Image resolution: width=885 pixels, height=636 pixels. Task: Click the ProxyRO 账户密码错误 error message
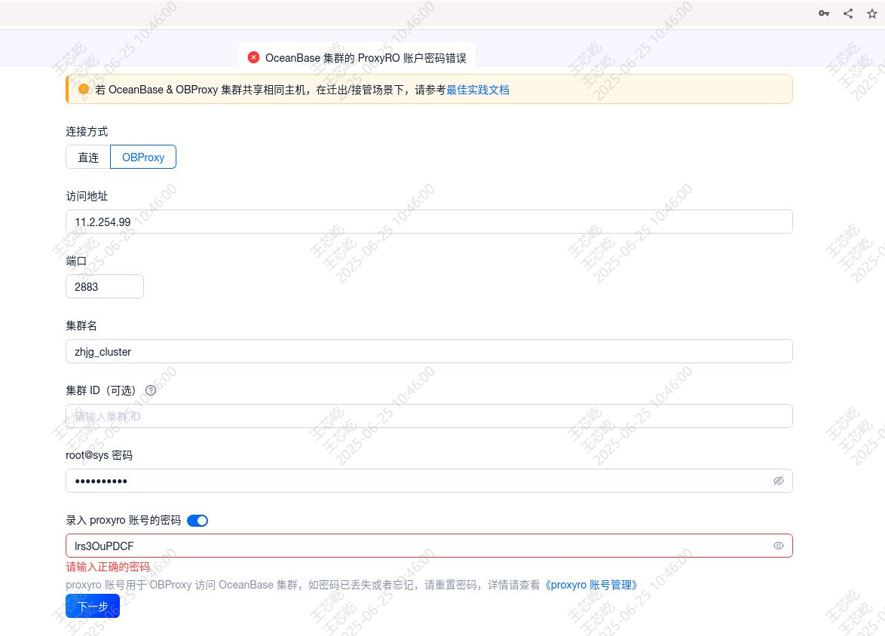(366, 57)
